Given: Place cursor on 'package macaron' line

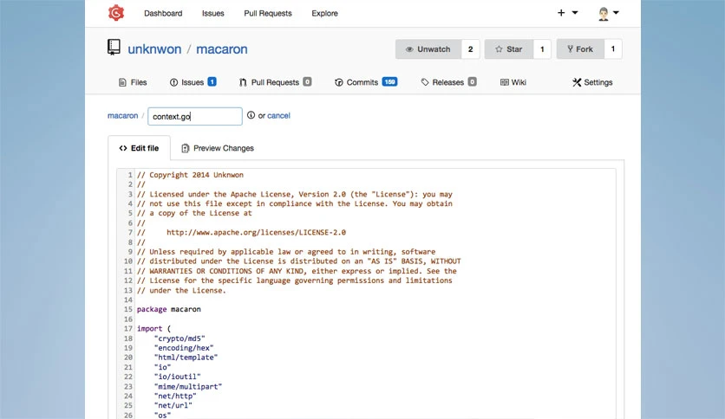Looking at the screenshot, I should [169, 309].
